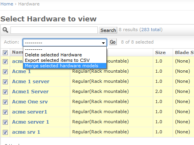Click the 2.0 size value for Acme1 Server

159,91
